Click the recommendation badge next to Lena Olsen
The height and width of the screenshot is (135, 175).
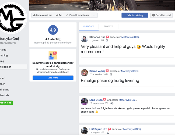point(105,100)
